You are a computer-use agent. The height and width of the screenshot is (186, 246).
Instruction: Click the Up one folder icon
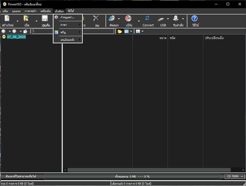point(25,31)
